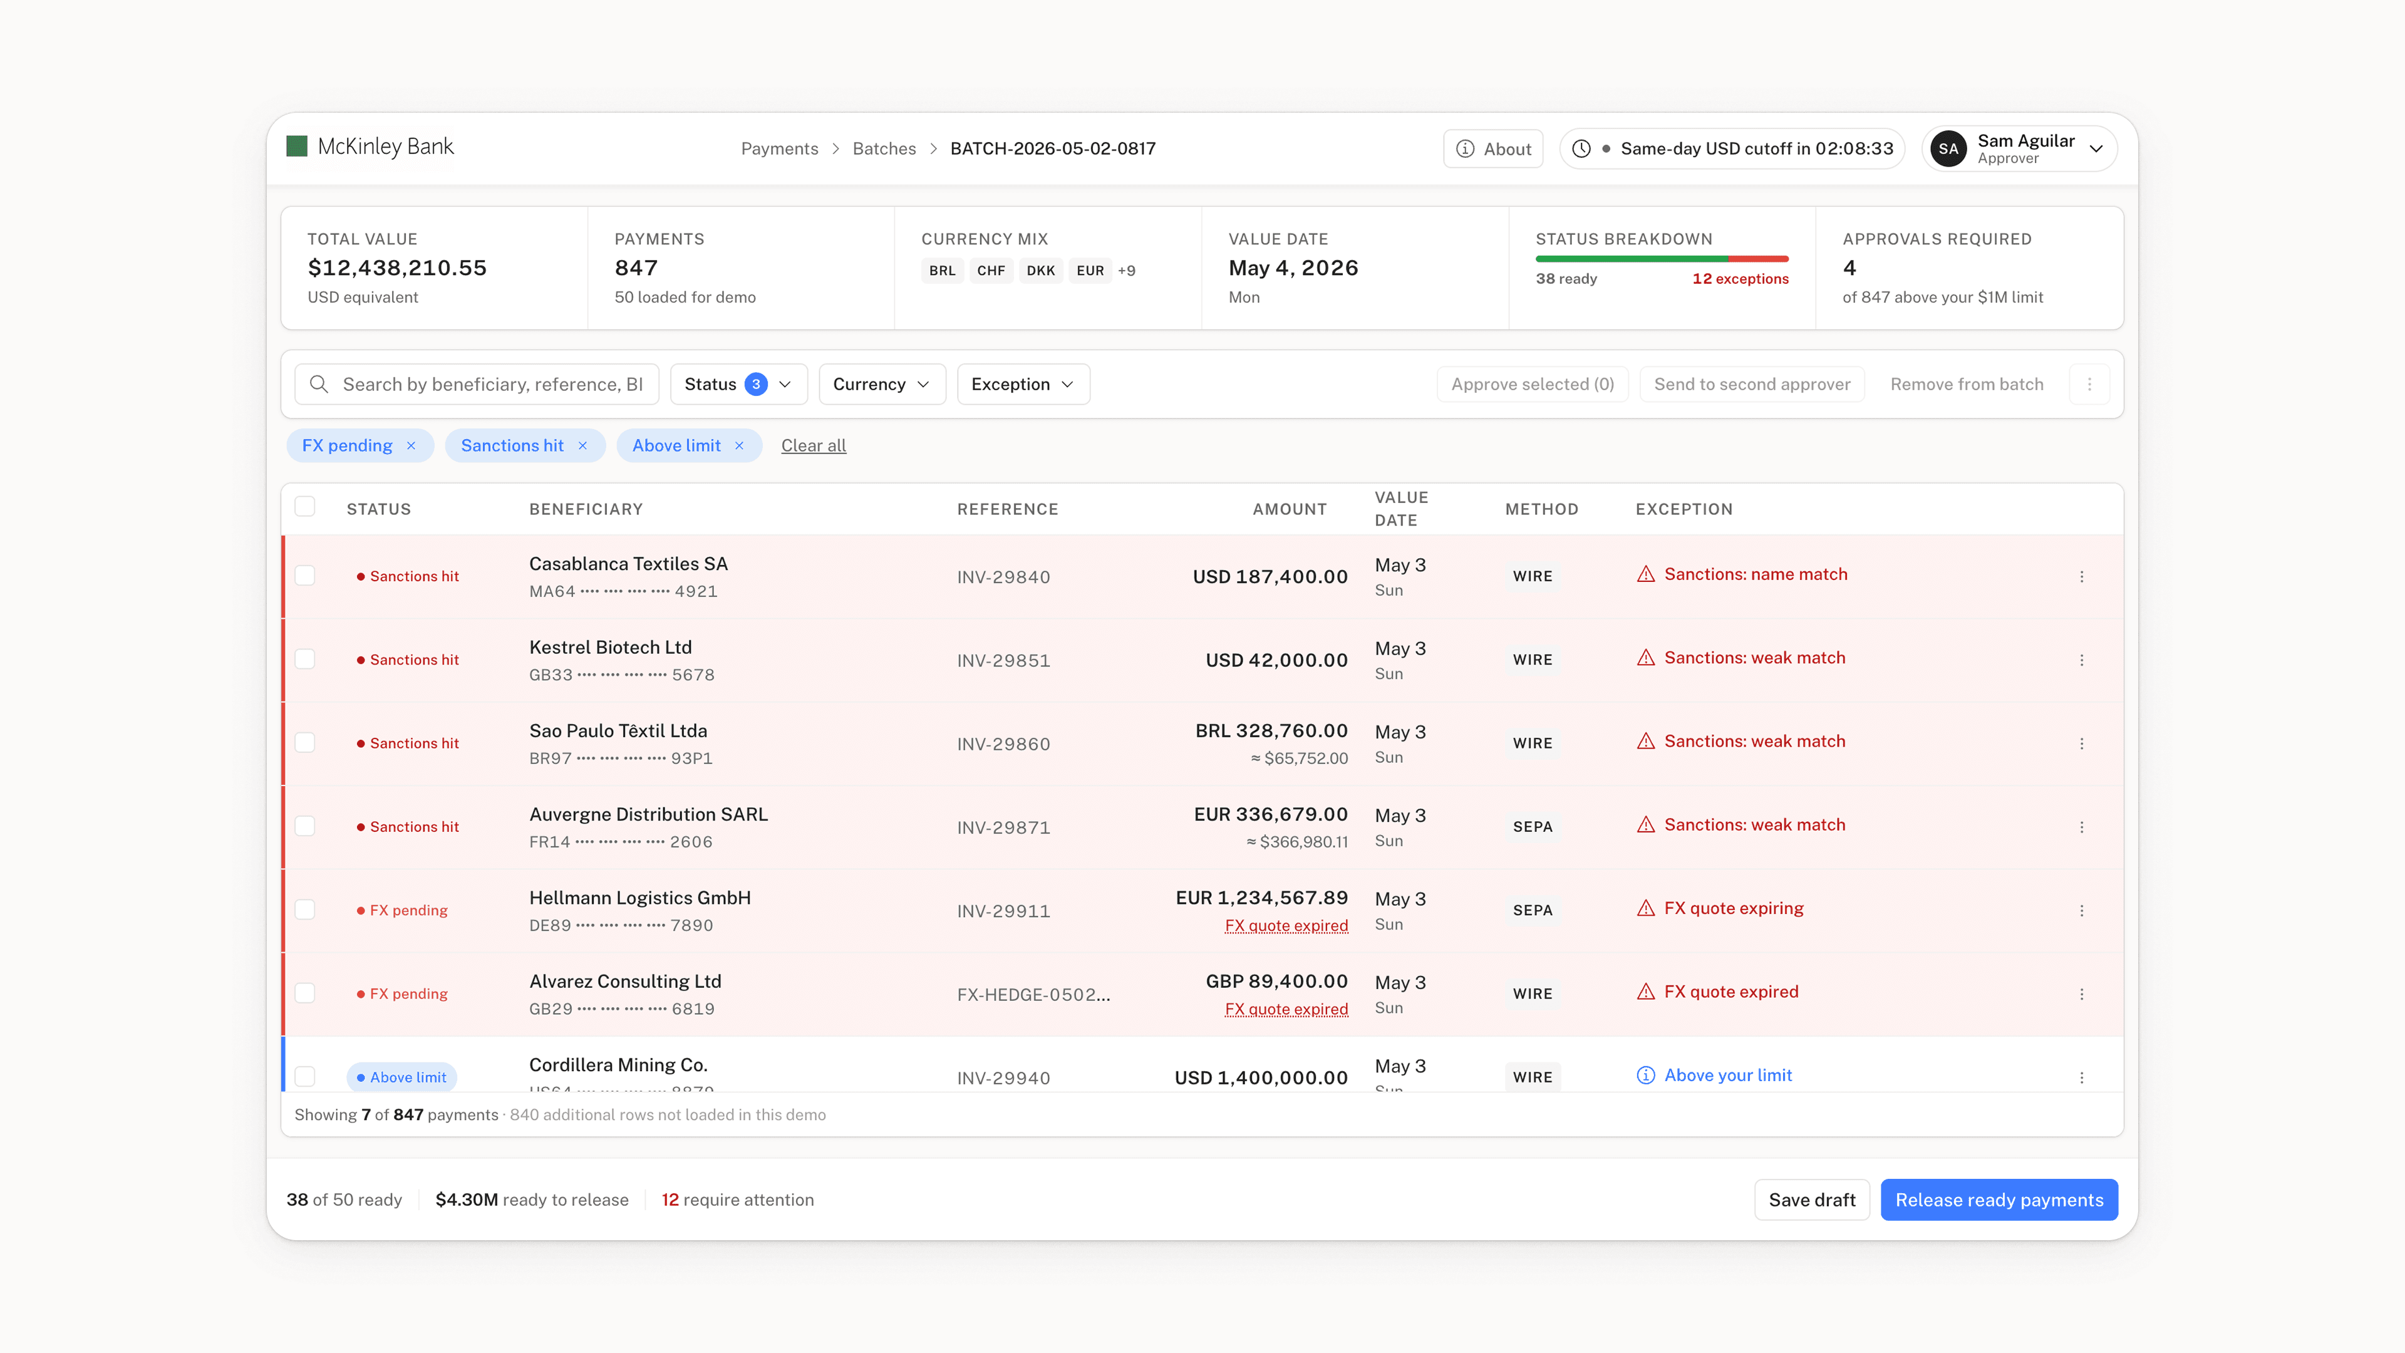
Task: Toggle the select-all payments checkbox
Action: (305, 507)
